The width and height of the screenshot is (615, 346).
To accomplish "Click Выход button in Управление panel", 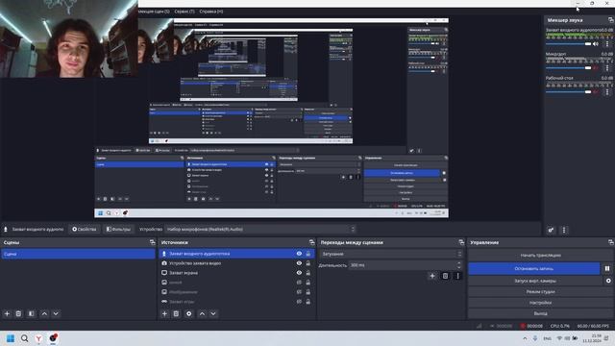I will click(x=540, y=313).
